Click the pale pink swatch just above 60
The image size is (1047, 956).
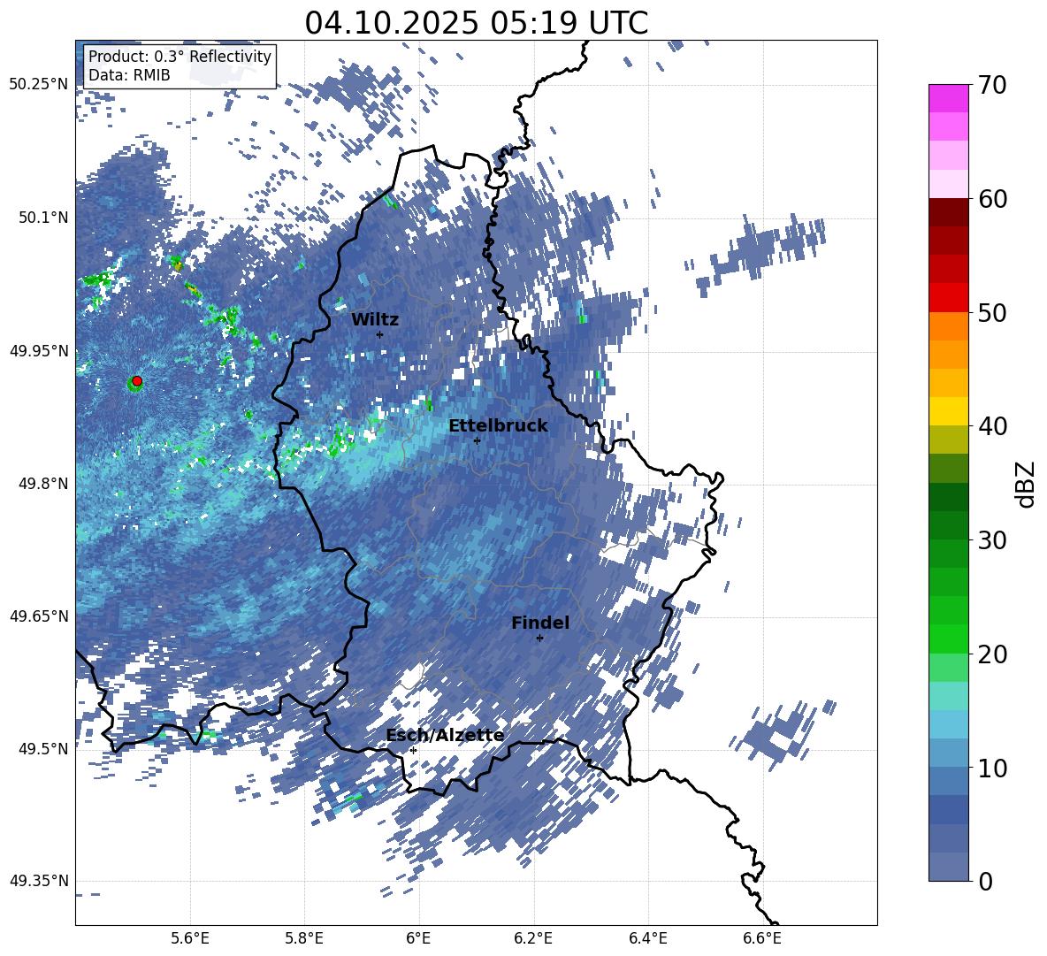coord(948,184)
